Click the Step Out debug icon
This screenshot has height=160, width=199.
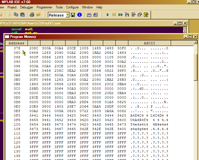click(140, 15)
